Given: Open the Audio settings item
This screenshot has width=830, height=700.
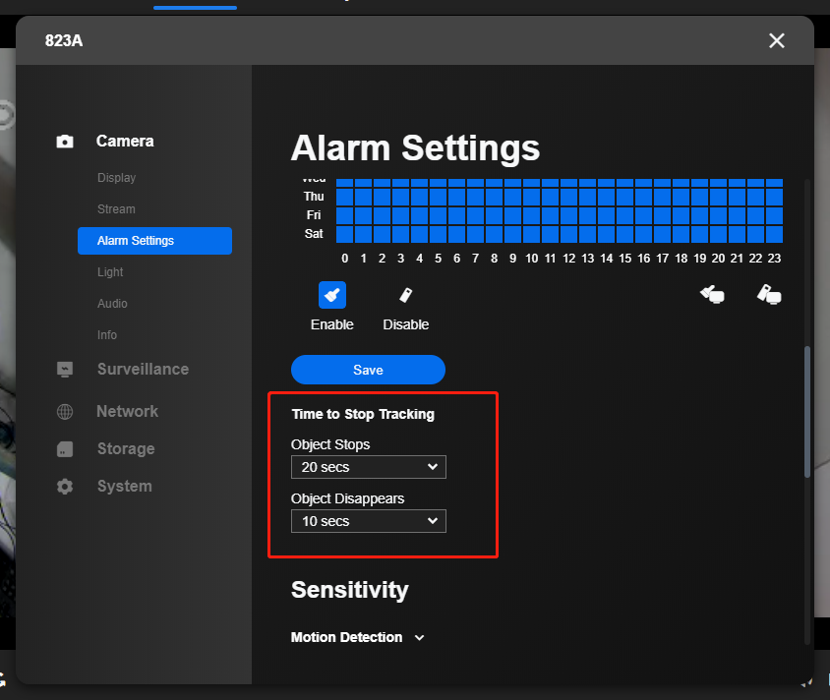Looking at the screenshot, I should [x=112, y=304].
